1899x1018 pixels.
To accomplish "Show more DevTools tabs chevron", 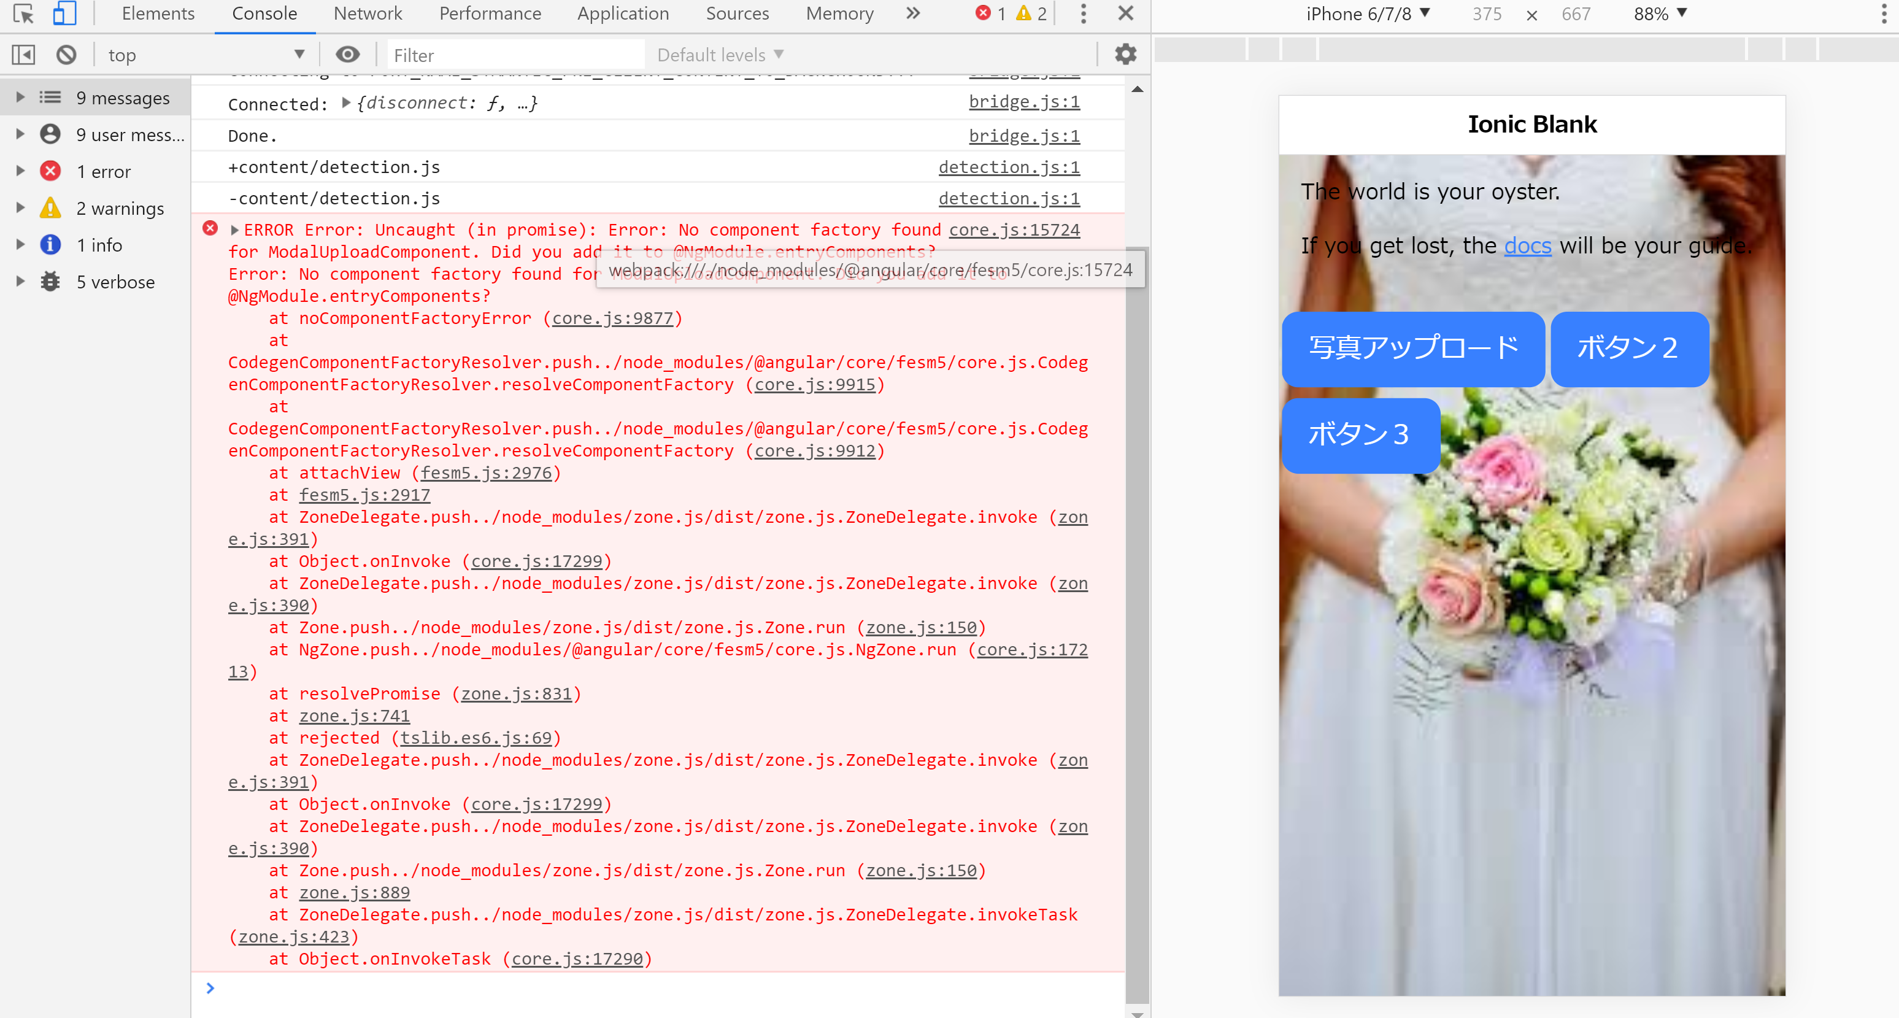I will click(912, 13).
